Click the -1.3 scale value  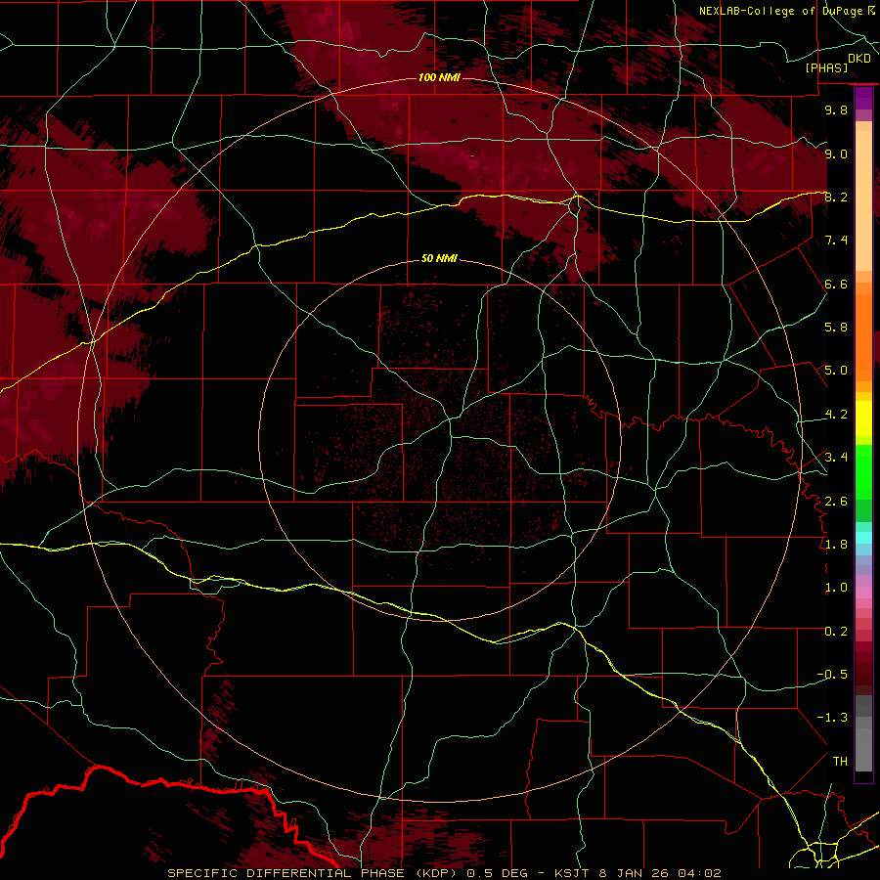pyautogui.click(x=832, y=718)
